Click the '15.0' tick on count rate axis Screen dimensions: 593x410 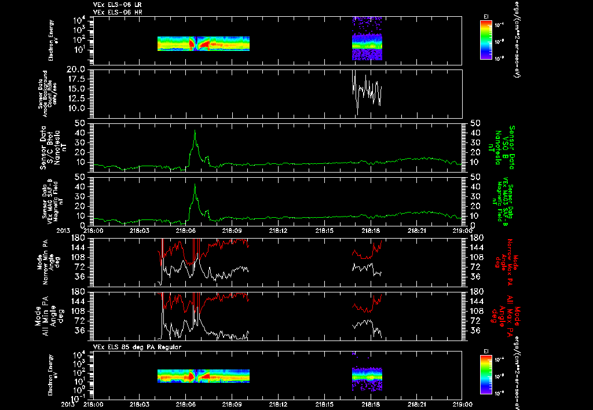[76, 89]
